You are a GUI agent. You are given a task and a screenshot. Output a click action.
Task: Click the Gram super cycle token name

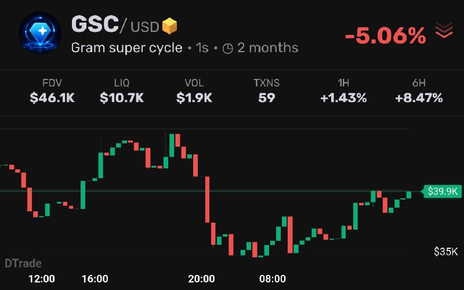(126, 48)
